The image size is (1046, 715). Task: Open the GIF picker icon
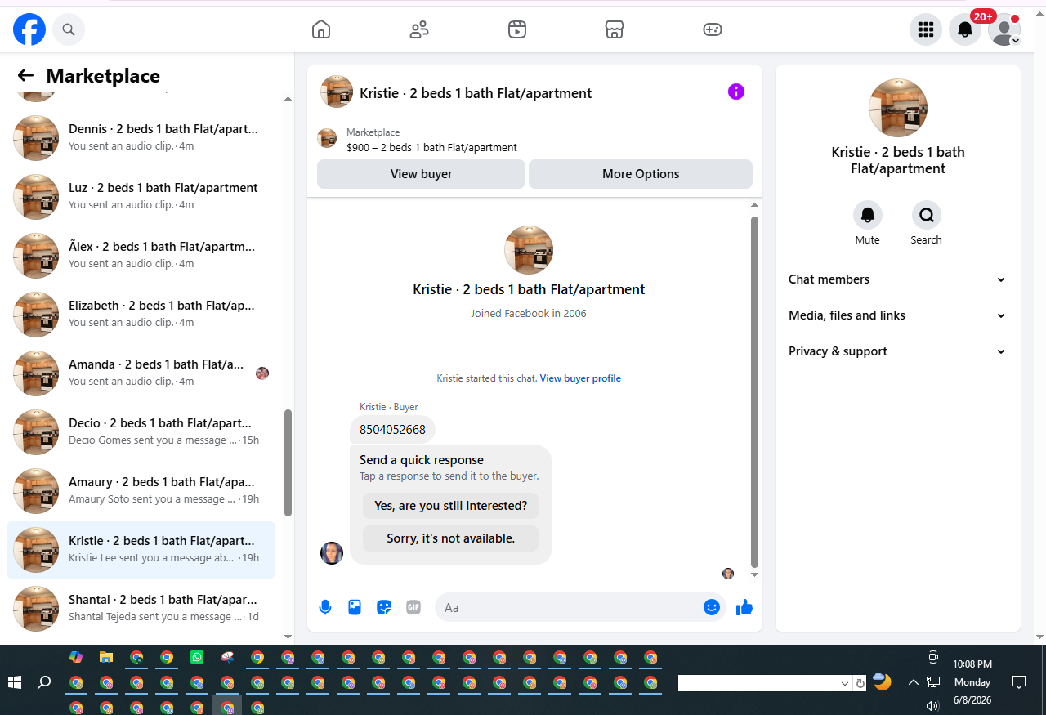[413, 607]
